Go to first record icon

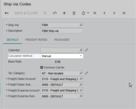(x=95, y=13)
